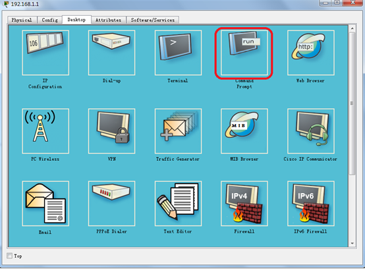Image resolution: width=365 pixels, height=269 pixels.
Task: Click the window title bar icon
Action: coord(6,4)
